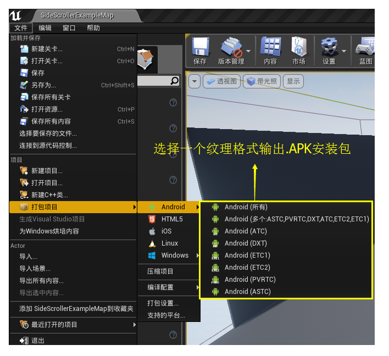
Task: Select Android (所有) packaging option
Action: coord(286,207)
